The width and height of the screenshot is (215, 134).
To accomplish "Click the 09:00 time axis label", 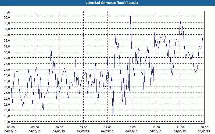I will click(83, 128).
